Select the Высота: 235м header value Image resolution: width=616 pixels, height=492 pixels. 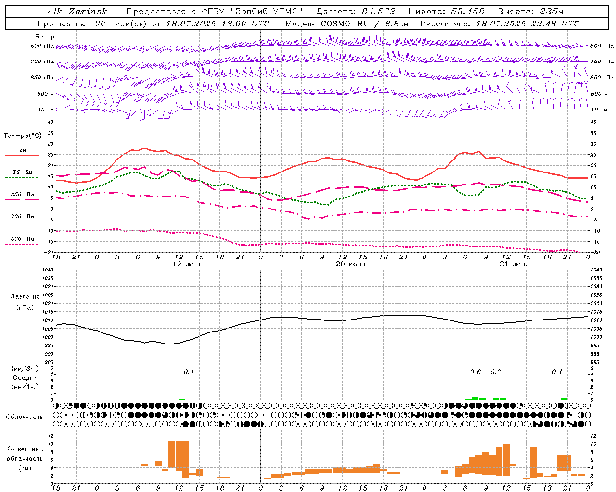point(530,12)
